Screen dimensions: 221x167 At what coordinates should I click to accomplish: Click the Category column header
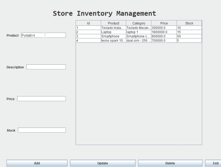[139, 23]
